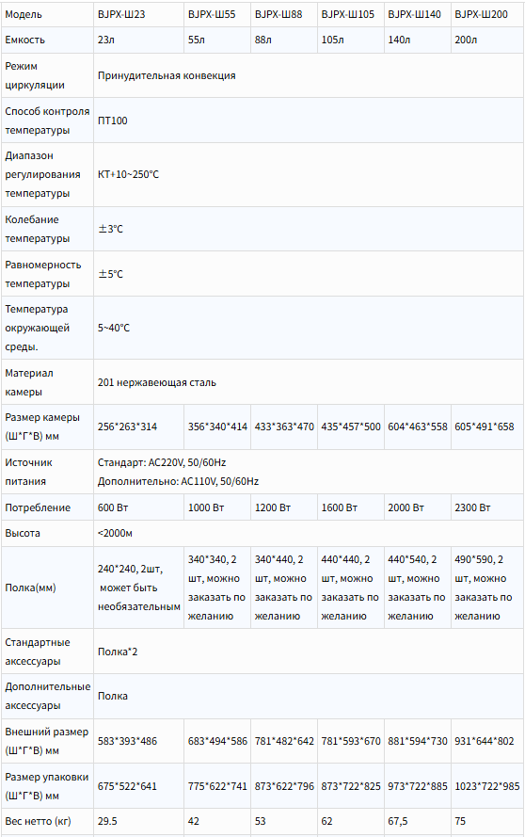Select the chamber size 605*491*658 cell
This screenshot has height=837, width=525.
point(486,427)
